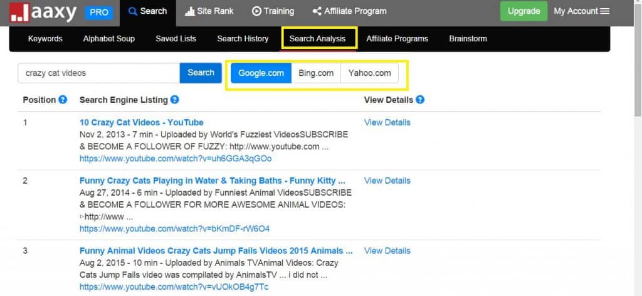Switch to the Saved Lists tab
This screenshot has height=296, width=642.
(176, 39)
